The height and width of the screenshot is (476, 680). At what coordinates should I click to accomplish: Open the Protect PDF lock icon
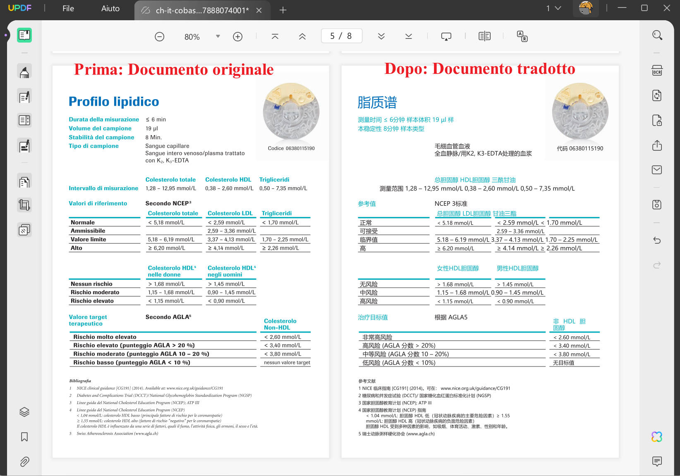point(657,120)
